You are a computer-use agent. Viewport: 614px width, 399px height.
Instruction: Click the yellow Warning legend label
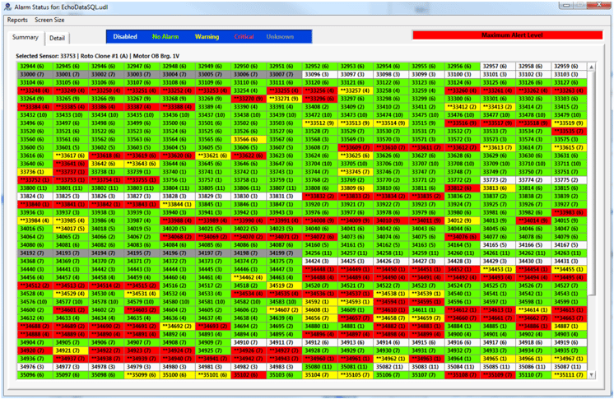(207, 37)
